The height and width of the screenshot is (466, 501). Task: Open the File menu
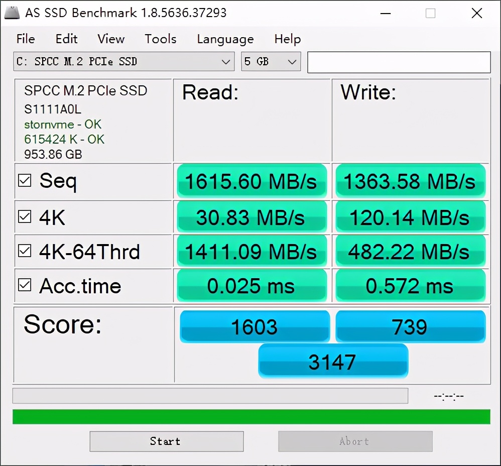pyautogui.click(x=26, y=39)
